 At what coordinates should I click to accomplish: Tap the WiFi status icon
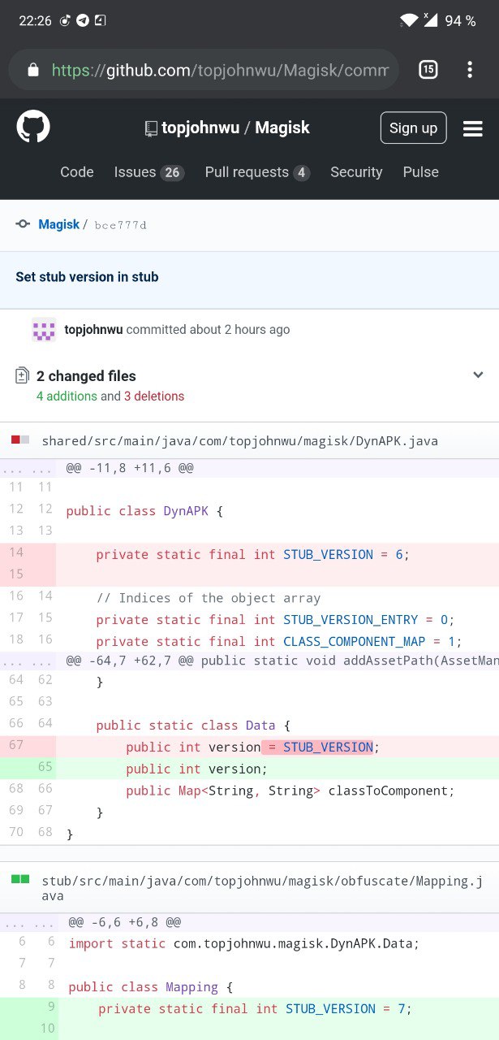point(409,20)
